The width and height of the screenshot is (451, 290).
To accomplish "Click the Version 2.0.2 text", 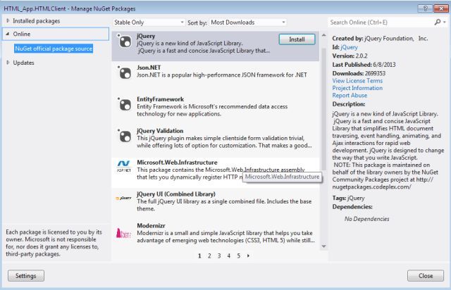I will (350, 56).
